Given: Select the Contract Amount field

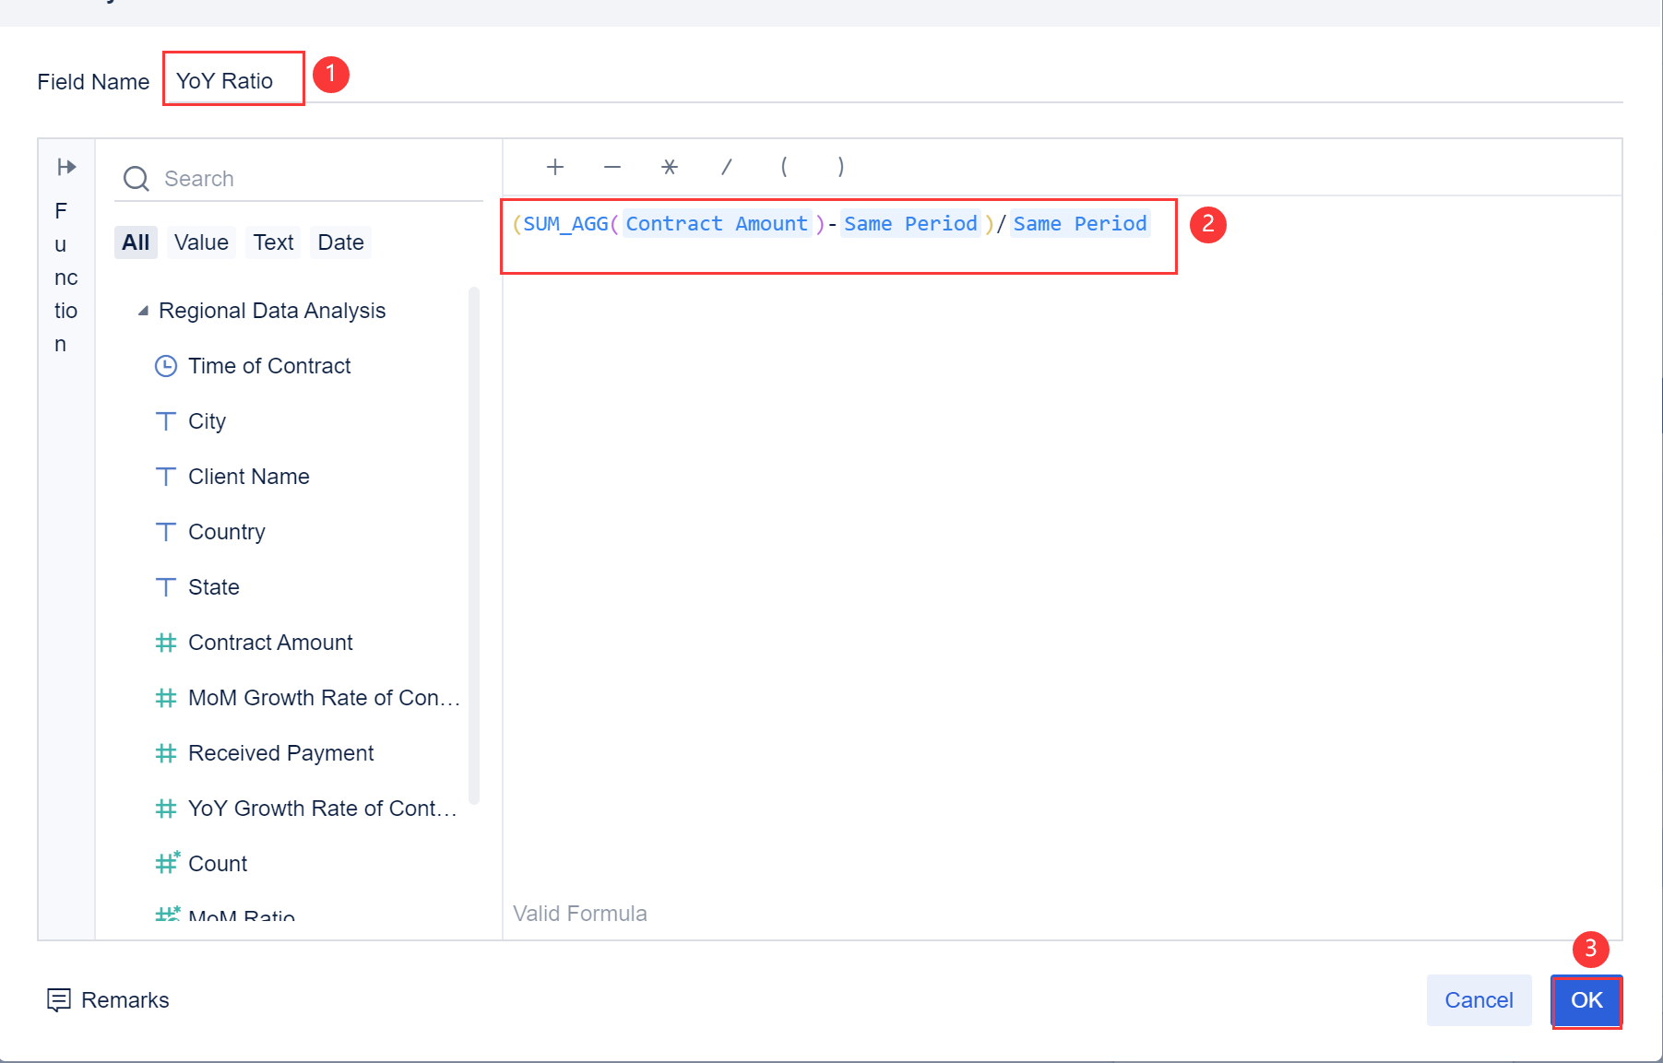Looking at the screenshot, I should tap(270, 642).
